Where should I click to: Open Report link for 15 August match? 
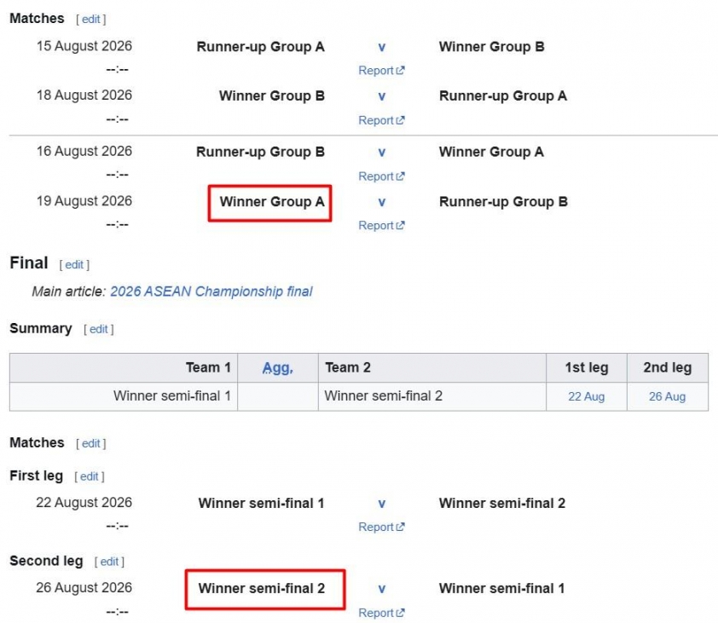click(x=381, y=71)
